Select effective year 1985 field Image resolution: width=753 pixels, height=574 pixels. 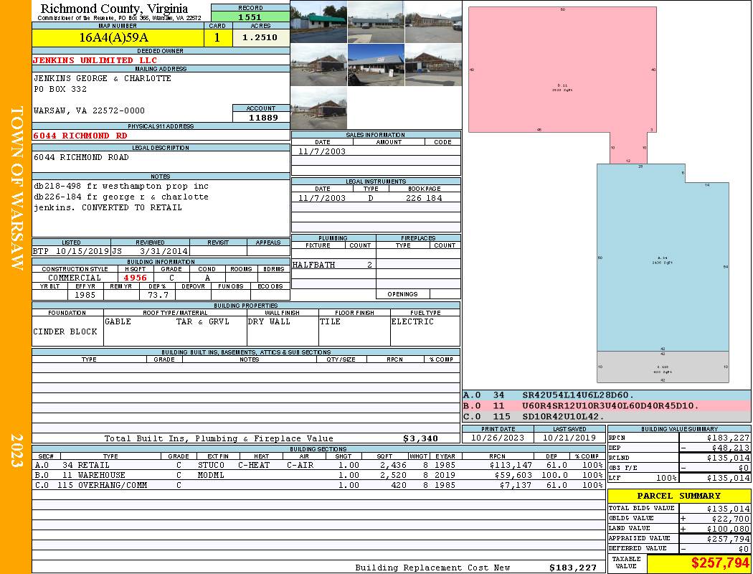click(x=85, y=295)
